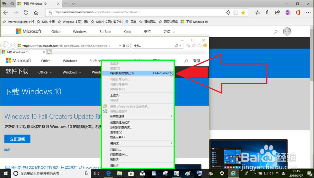The width and height of the screenshot is (314, 178).
Task: Open File Explorer from taskbar
Action: [x=120, y=173]
